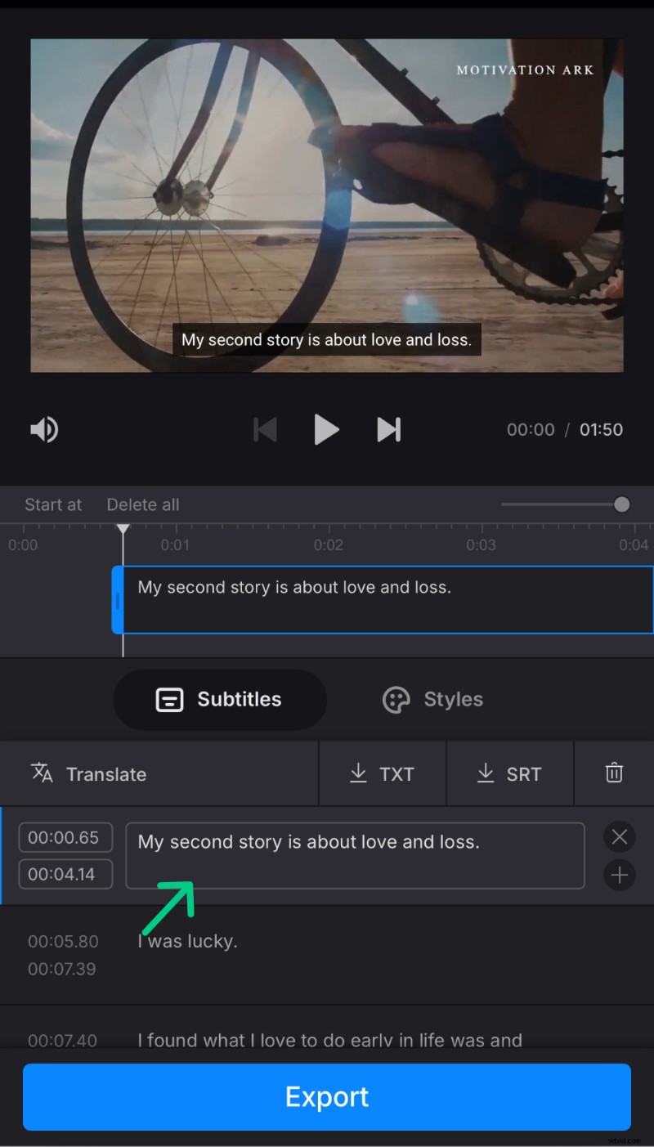Play the video
This screenshot has height=1147, width=654.
pos(326,429)
